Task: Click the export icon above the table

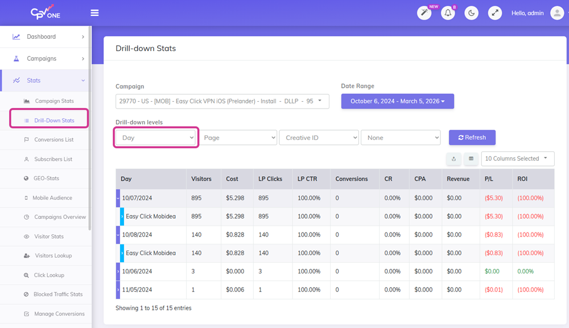Action: [453, 159]
